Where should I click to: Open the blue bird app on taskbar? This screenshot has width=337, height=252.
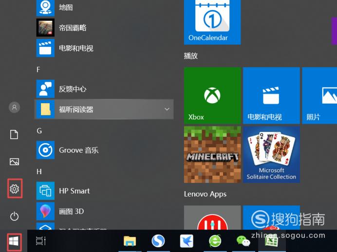point(187,241)
